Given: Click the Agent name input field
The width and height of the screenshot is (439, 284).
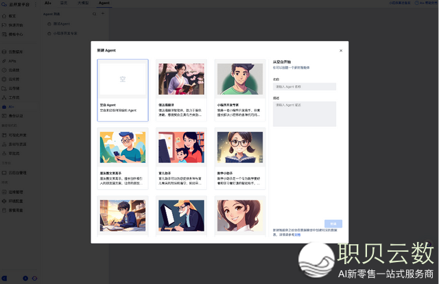Looking at the screenshot, I should pyautogui.click(x=305, y=86).
